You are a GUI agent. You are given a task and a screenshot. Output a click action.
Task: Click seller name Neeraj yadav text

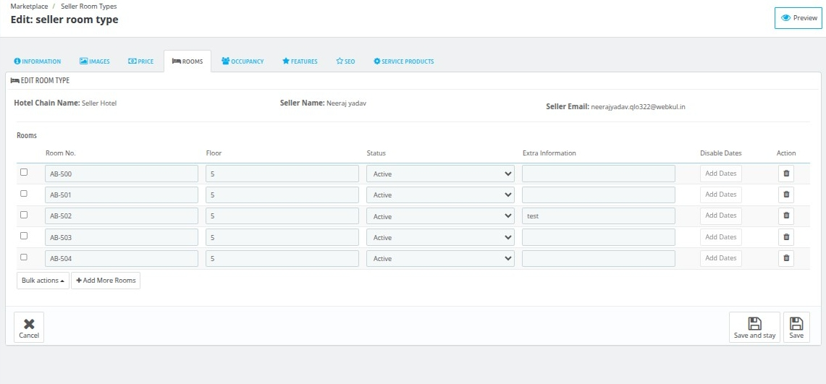pyautogui.click(x=346, y=103)
